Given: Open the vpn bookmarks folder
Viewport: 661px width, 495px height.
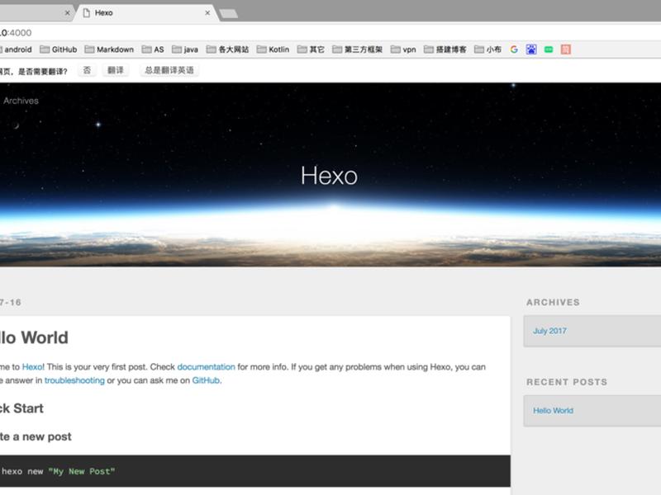Looking at the screenshot, I should pos(403,49).
